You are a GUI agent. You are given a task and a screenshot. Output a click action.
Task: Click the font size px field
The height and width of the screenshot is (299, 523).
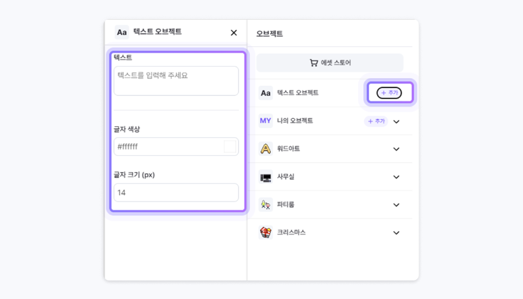point(176,192)
